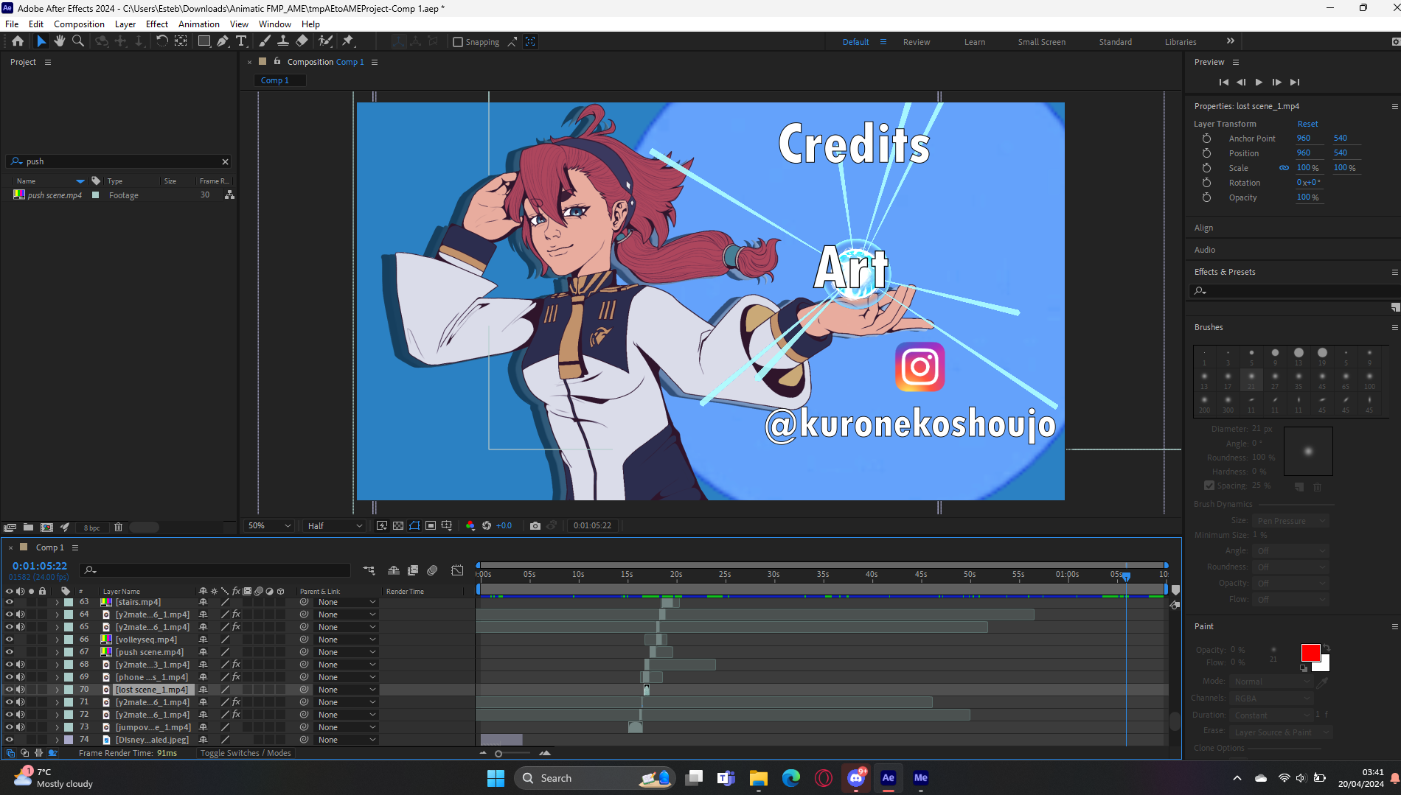Click the timeline zoom slider handle
1401x795 pixels.
click(498, 753)
